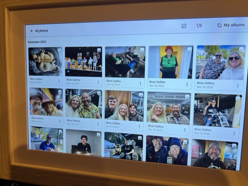Open the photo of person sitting with dog
This screenshot has height=186, width=248.
point(124,146)
